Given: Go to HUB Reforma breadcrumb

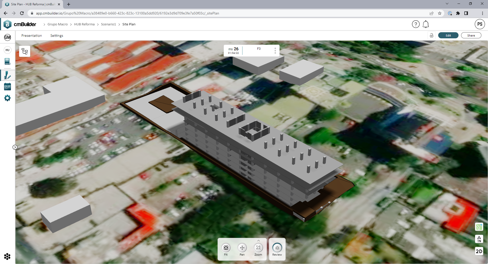Looking at the screenshot, I should (84, 24).
